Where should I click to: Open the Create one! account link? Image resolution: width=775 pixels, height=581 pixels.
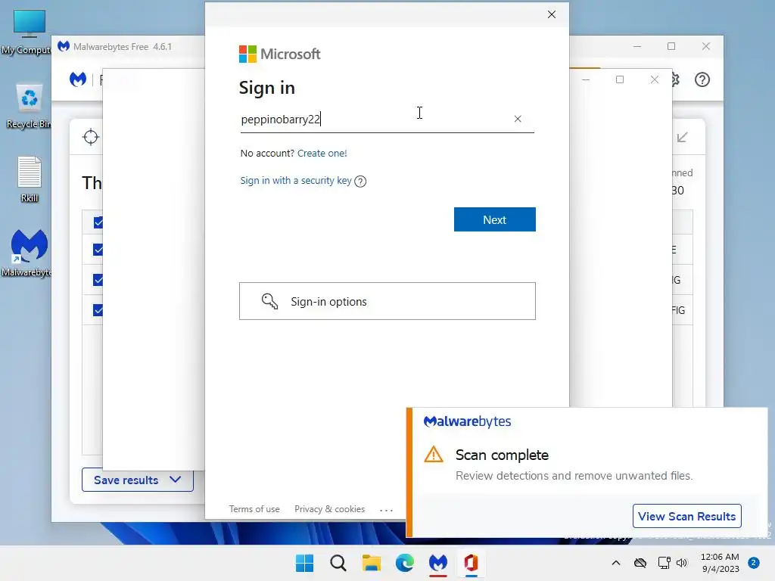[322, 153]
